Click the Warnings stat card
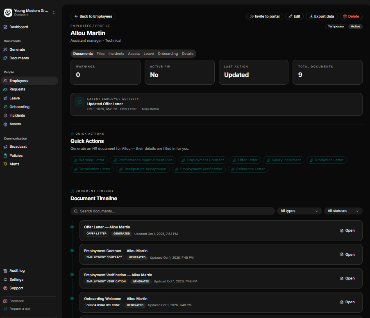 105,72
